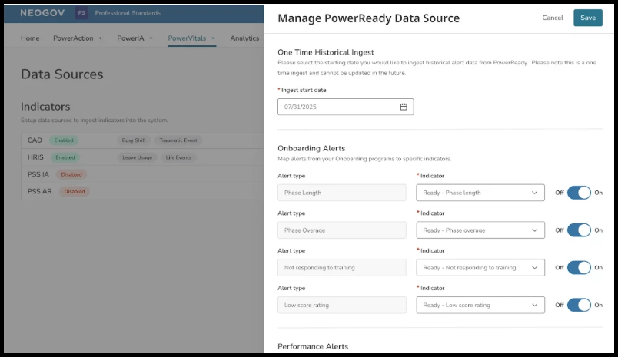Click the Onboarding Alerts section heading
Viewport: 618px width, 357px height.
(311, 148)
